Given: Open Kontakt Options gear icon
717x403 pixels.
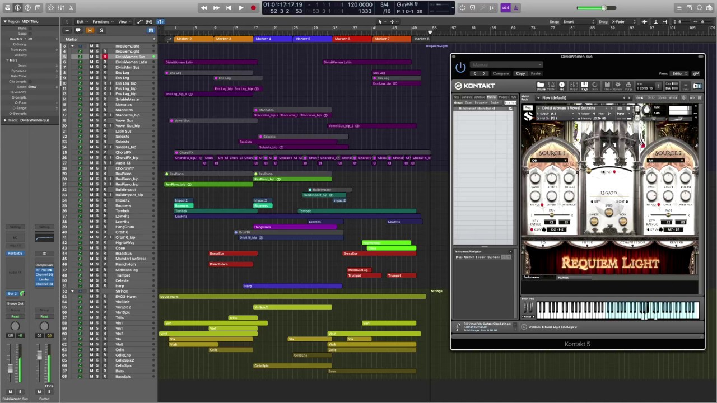Looking at the screenshot, I should (x=618, y=86).
